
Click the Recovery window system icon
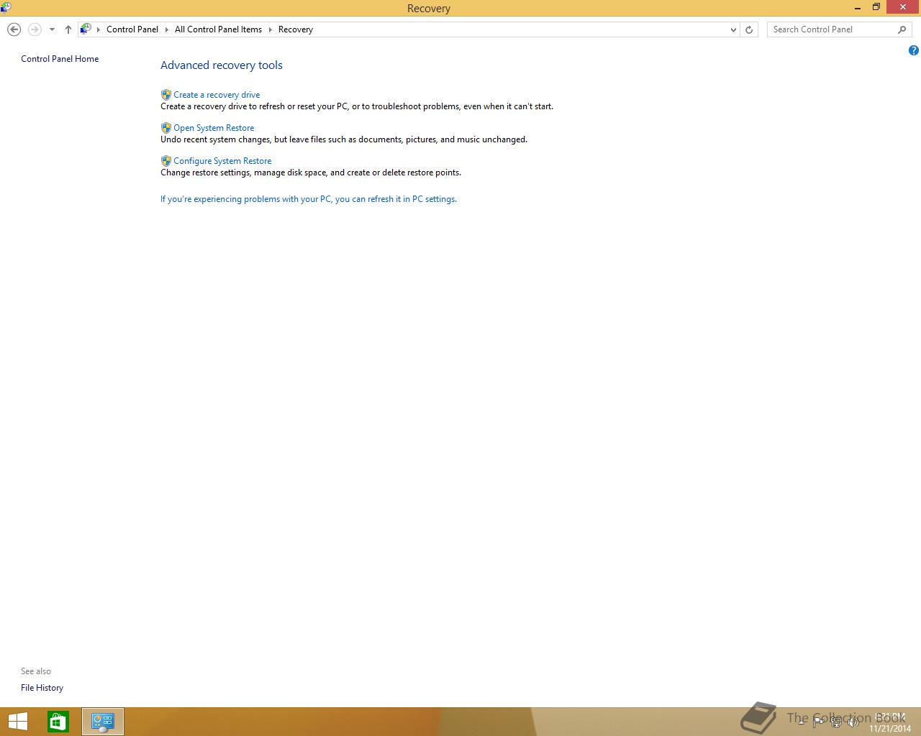click(6, 8)
